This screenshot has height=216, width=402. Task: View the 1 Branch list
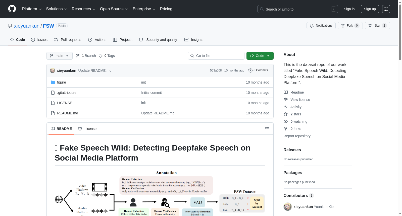tap(86, 56)
